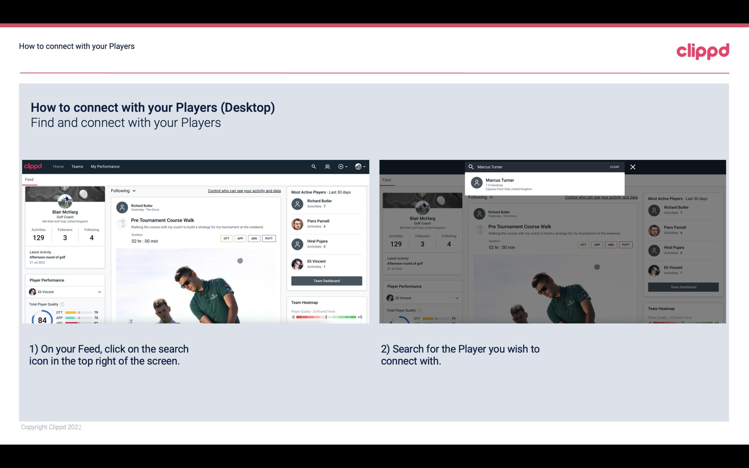Screen dimensions: 749x468
Task: Click the Teams navigation icon
Action: point(77,166)
